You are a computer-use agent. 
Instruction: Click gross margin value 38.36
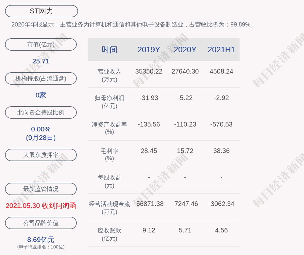(221, 151)
